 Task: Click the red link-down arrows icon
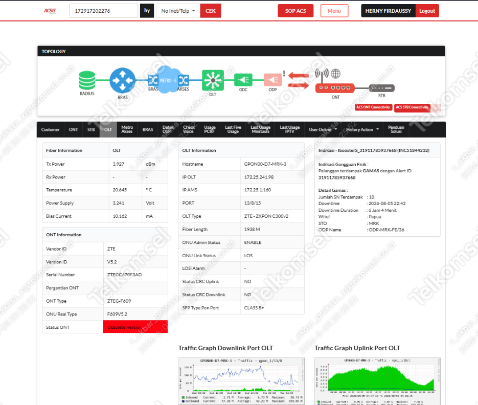[x=299, y=80]
